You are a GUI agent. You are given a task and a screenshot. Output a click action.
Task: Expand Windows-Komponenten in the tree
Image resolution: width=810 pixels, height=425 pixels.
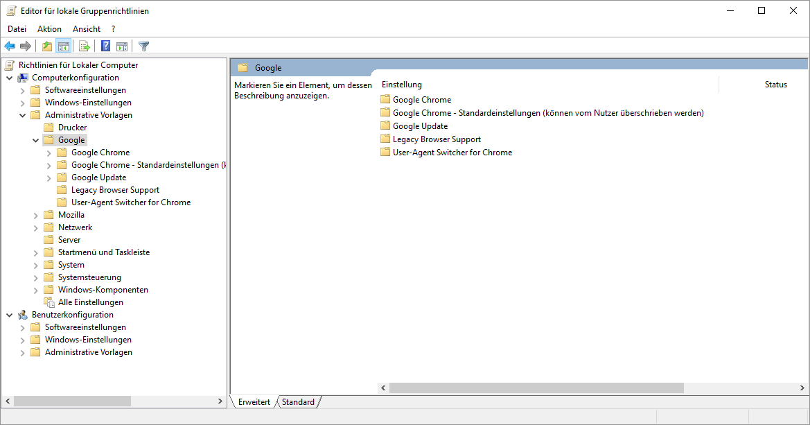pyautogui.click(x=36, y=290)
